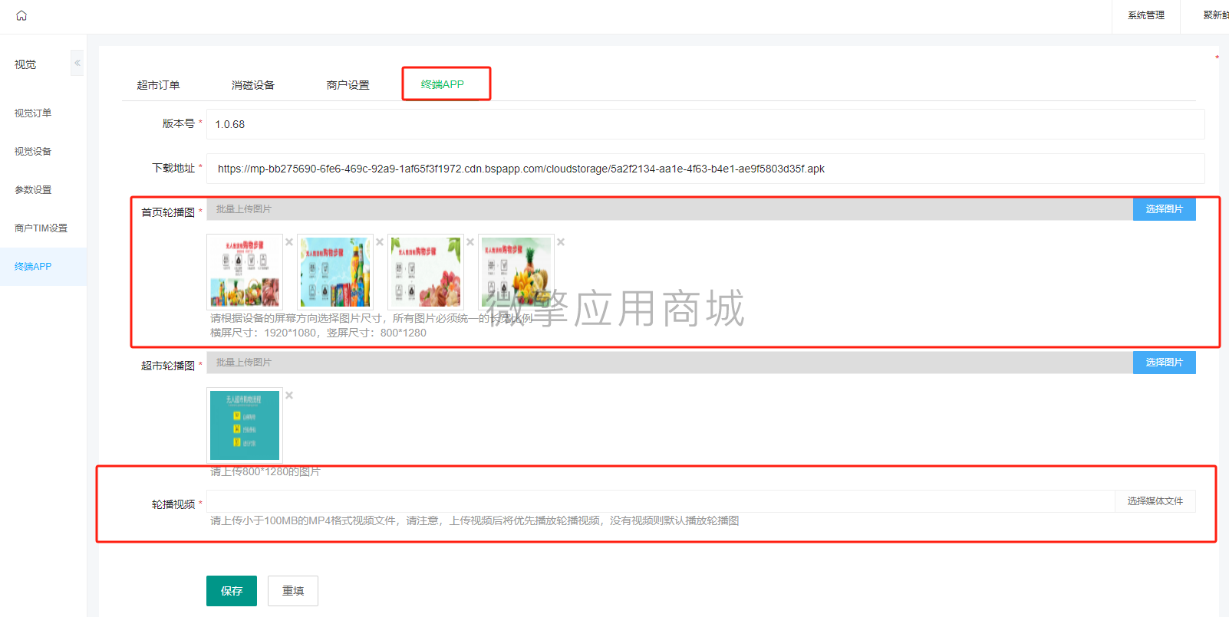This screenshot has width=1229, height=617.
Task: Click 选择图片 for 首页轮播图
Action: coord(1165,209)
